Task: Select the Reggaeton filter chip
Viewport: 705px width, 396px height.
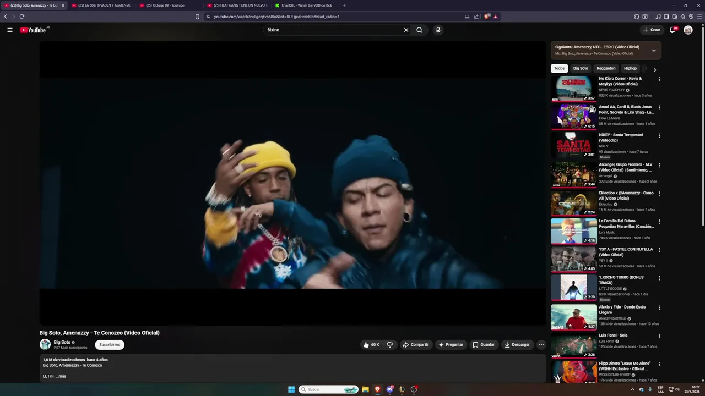Action: 606,68
